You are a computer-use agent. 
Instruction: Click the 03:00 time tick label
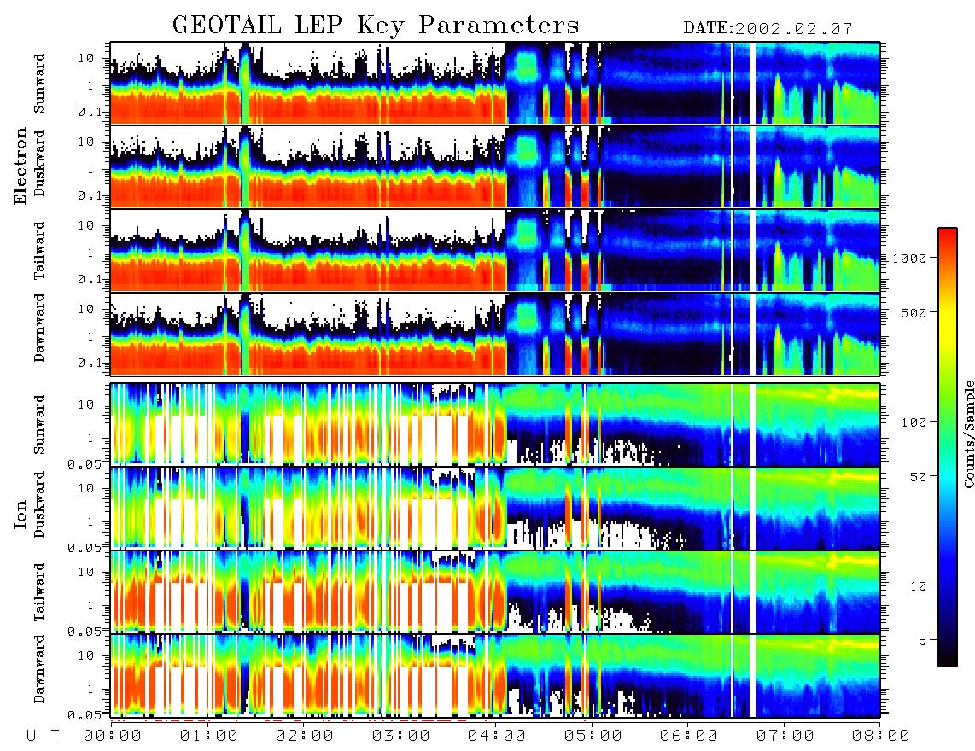[x=401, y=736]
